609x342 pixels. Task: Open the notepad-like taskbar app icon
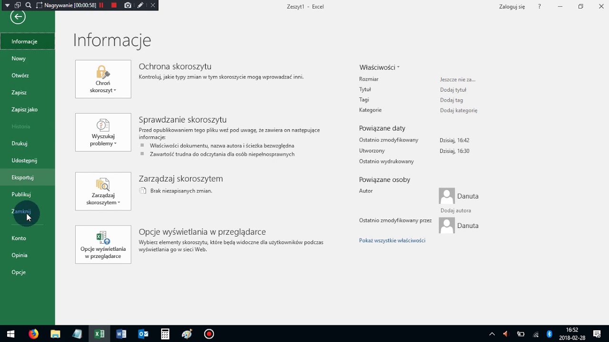pos(77,334)
